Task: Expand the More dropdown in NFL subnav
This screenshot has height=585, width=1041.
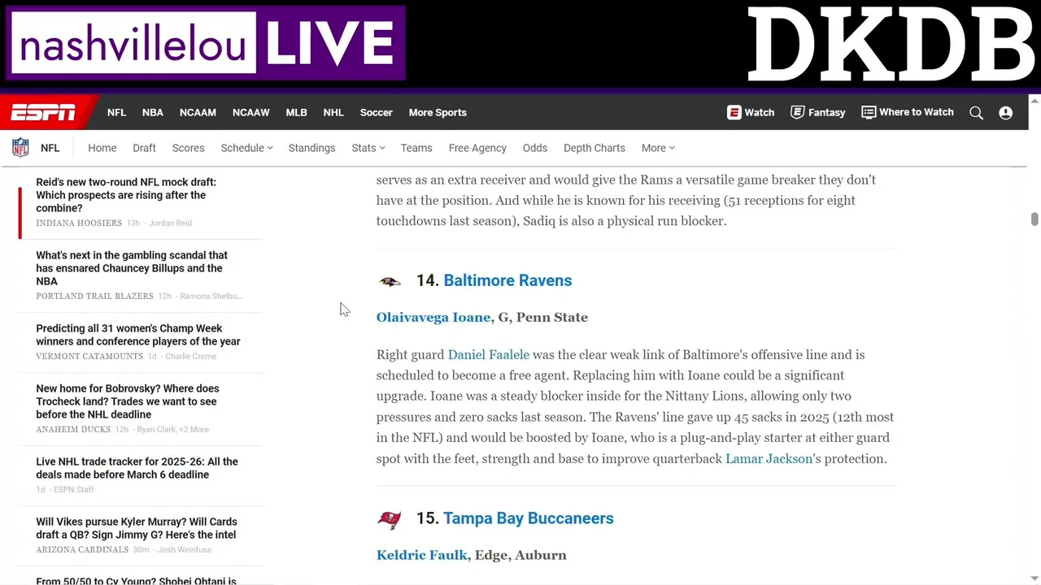Action: tap(658, 148)
